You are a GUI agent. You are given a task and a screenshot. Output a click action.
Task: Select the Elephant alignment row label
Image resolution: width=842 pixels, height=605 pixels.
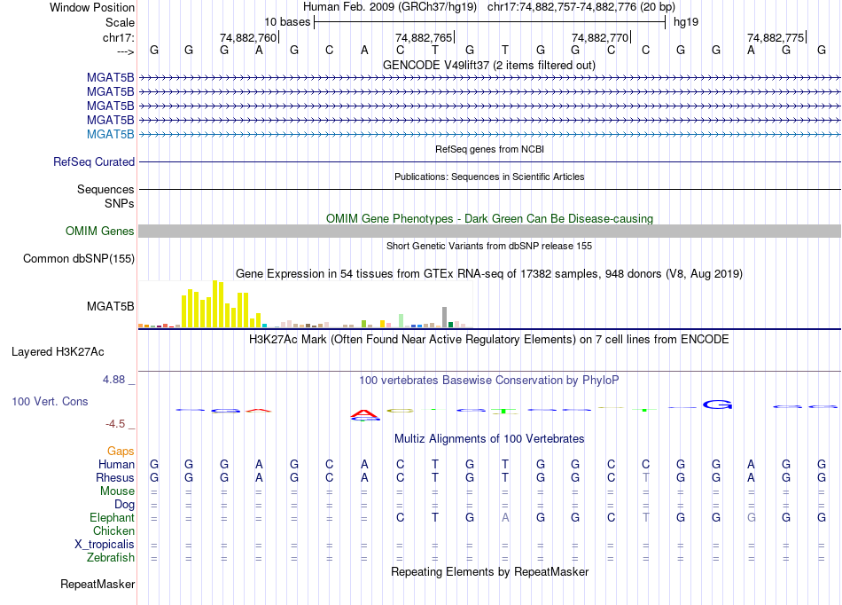[112, 518]
